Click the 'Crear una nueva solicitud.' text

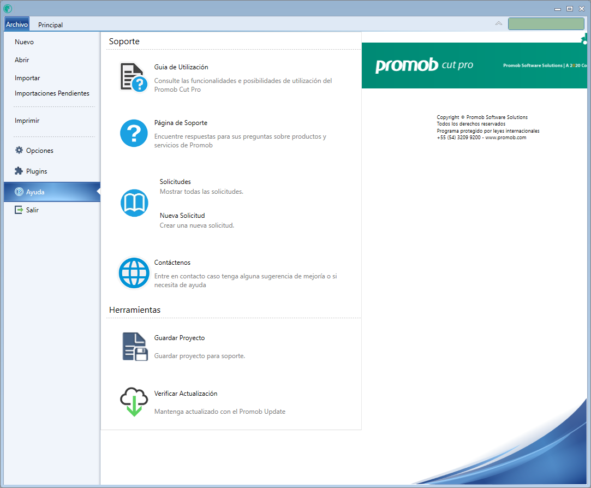tap(197, 225)
